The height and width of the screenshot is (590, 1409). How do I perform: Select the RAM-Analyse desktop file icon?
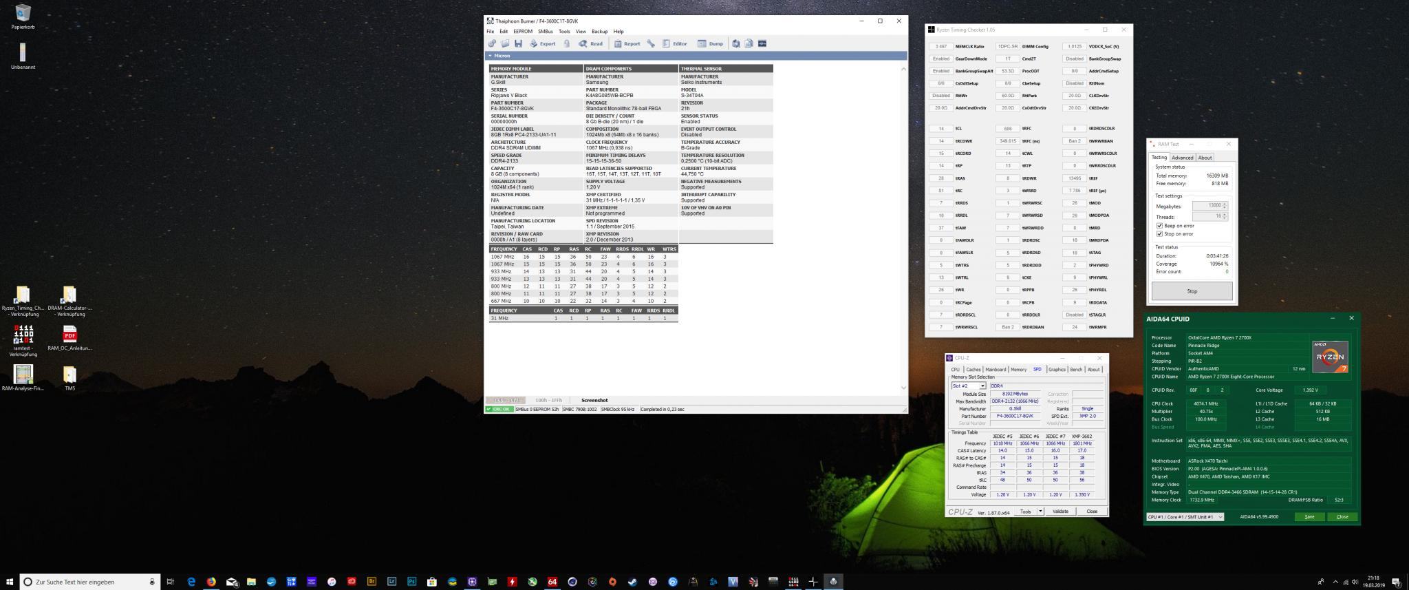pyautogui.click(x=23, y=377)
